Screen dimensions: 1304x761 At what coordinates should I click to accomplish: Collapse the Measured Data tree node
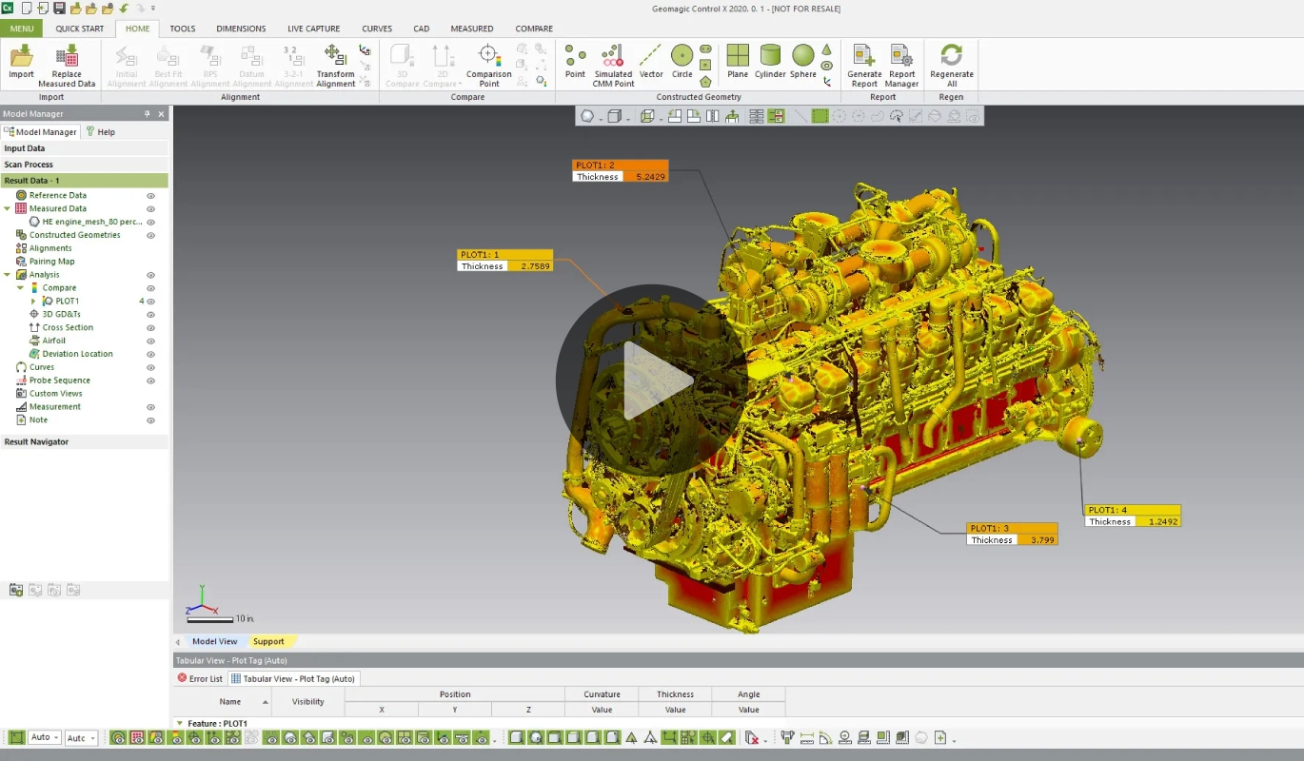(8, 208)
